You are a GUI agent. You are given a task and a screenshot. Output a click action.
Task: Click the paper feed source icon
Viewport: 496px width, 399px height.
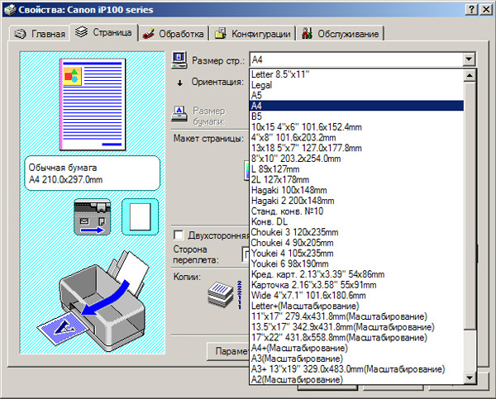92,217
